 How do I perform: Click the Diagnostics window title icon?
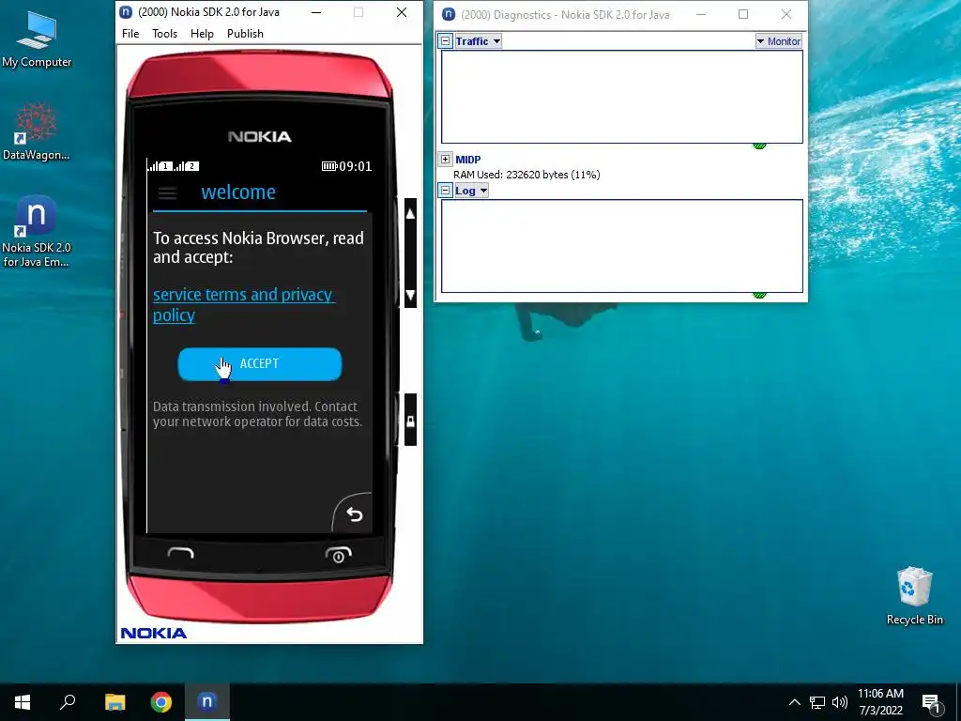click(x=449, y=14)
